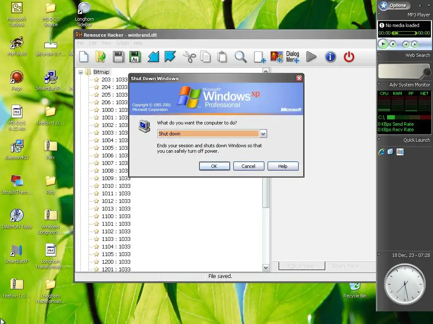
Task: Select the DAEMON Tools desktop icon
Action: click(16, 219)
